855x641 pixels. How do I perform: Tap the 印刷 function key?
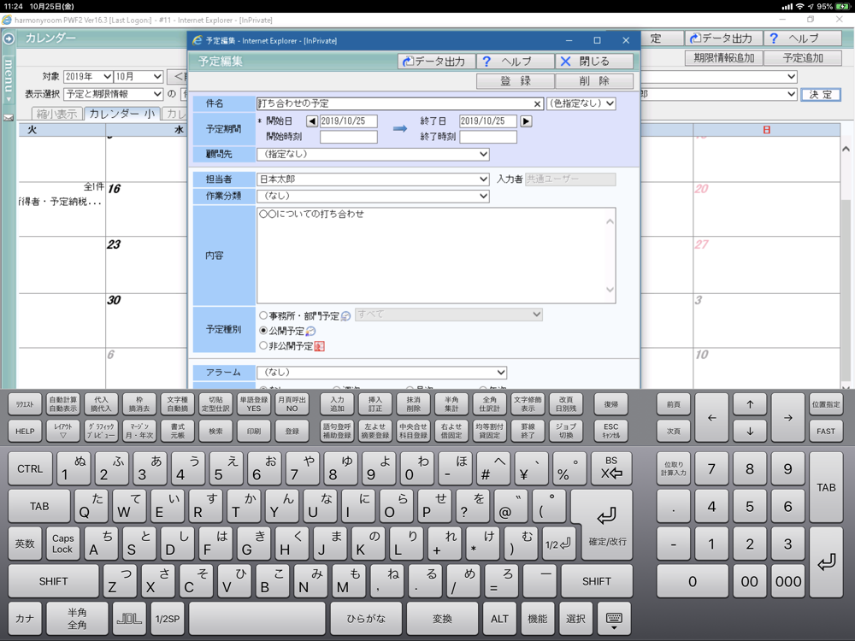pyautogui.click(x=254, y=431)
